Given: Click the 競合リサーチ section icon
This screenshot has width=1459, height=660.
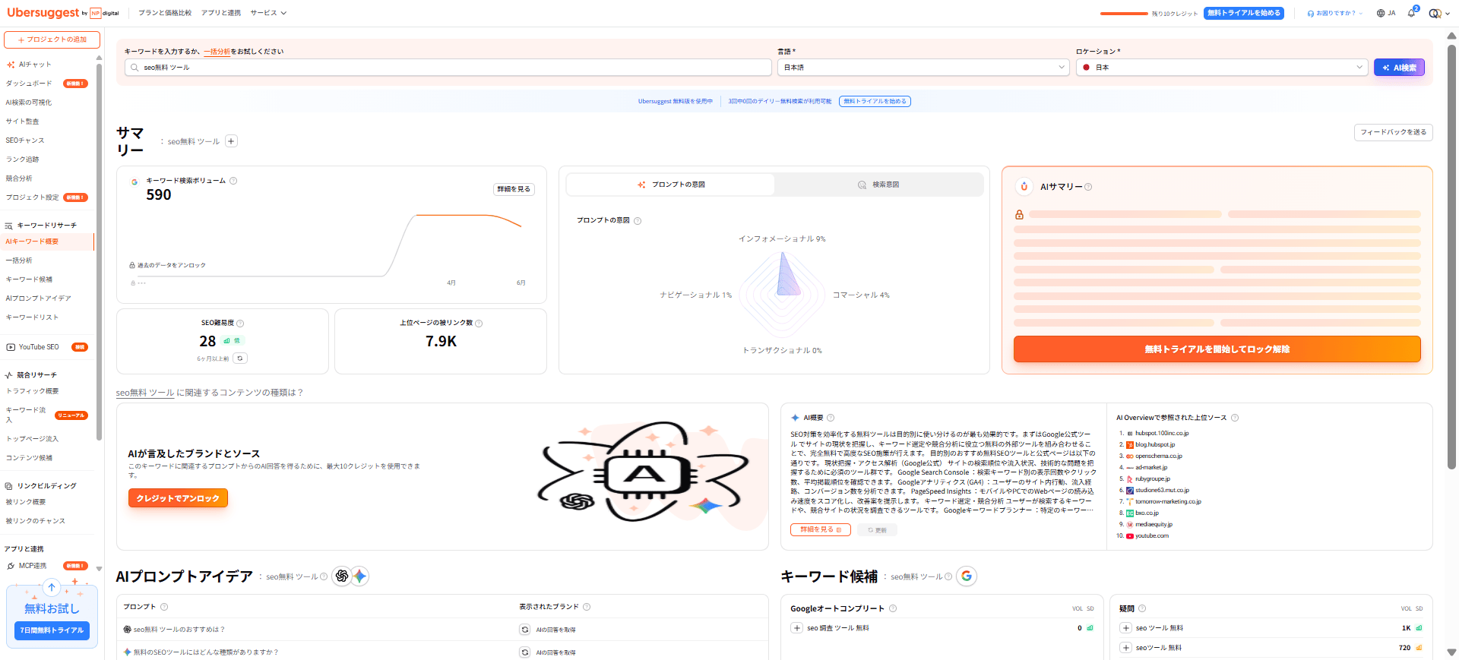Looking at the screenshot, I should [8, 375].
